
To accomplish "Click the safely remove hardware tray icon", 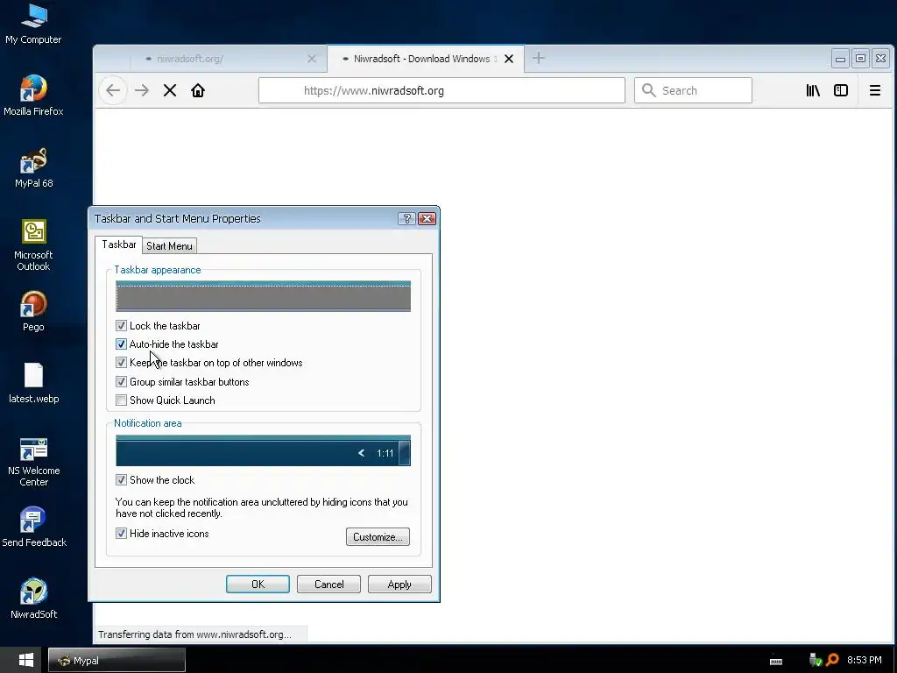I will pyautogui.click(x=816, y=661).
